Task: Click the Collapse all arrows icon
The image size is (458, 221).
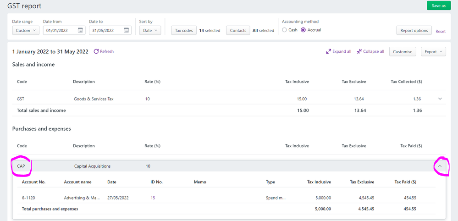Action: 359,51
